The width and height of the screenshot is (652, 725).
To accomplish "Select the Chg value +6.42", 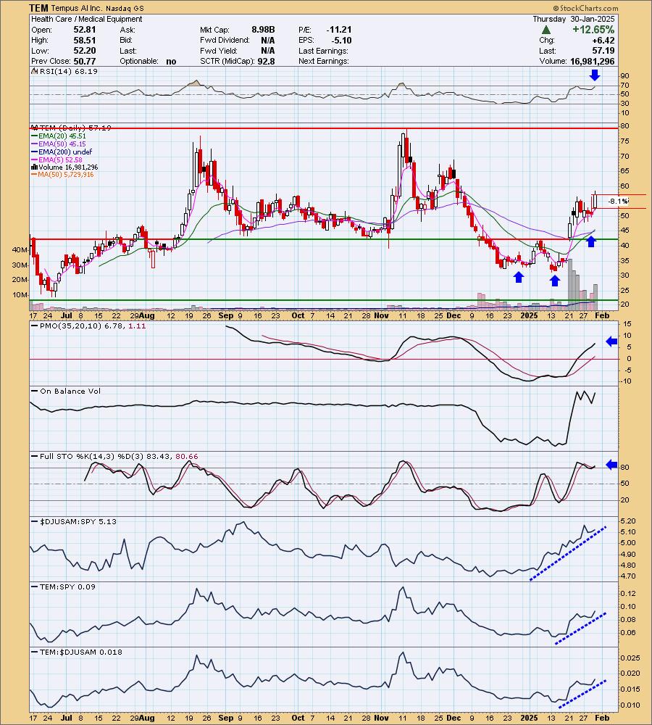I will tap(603, 40).
